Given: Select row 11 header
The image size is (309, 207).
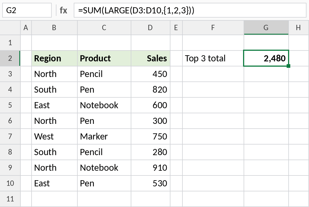Looking at the screenshot, I should (x=10, y=199).
